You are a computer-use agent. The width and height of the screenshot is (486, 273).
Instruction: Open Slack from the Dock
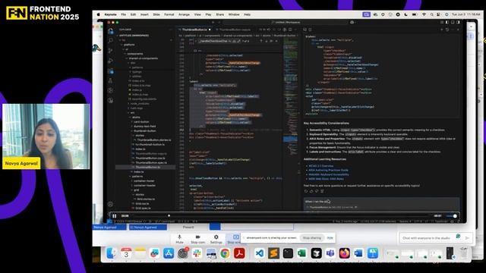tap(197, 253)
